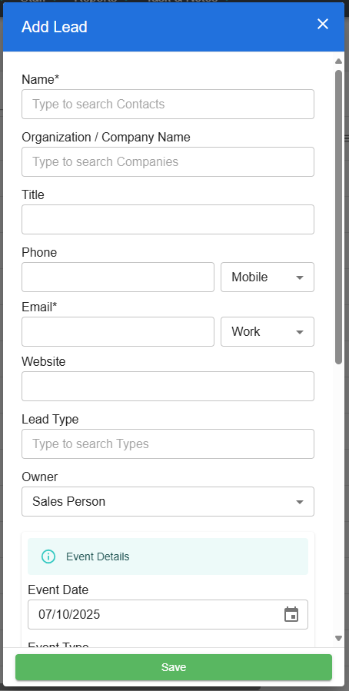Focus the Name contact search field
This screenshot has height=691, width=349.
[x=168, y=105]
